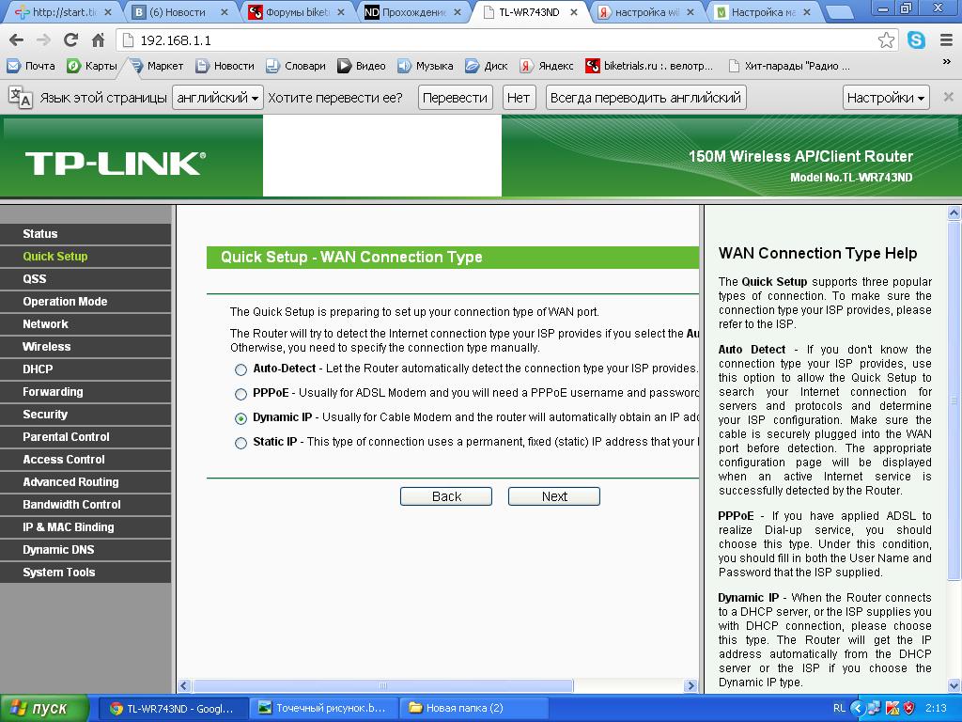Click the horizontal scrollbar under setup panel

click(x=382, y=685)
